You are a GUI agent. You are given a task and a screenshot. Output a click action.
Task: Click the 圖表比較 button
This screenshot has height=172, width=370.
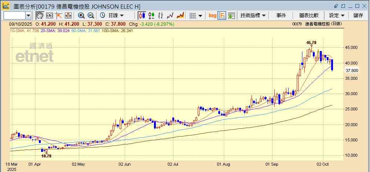309,15
